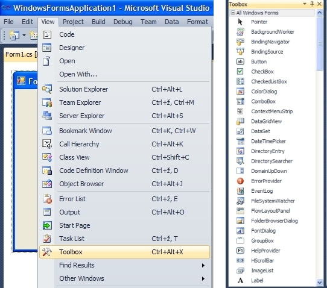Pick the Label control A icon

240,281
